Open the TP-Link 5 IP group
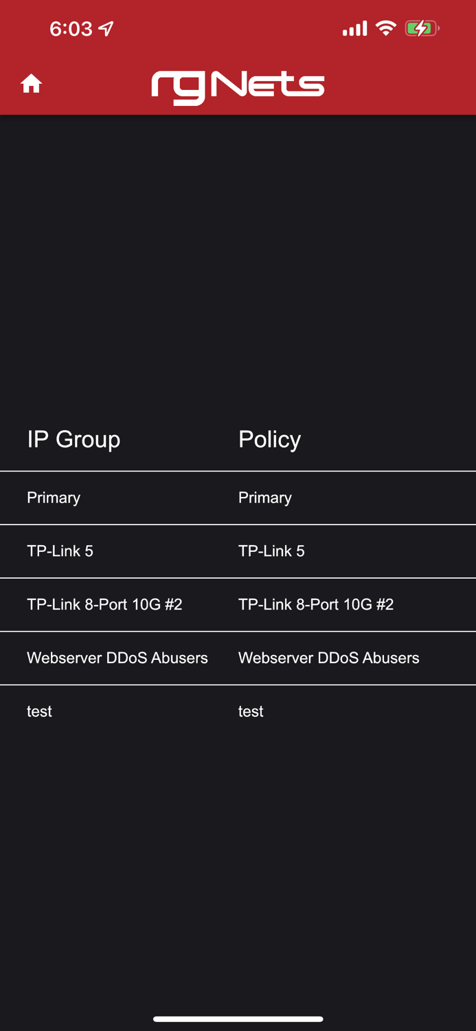Image resolution: width=476 pixels, height=1031 pixels. pyautogui.click(x=60, y=551)
